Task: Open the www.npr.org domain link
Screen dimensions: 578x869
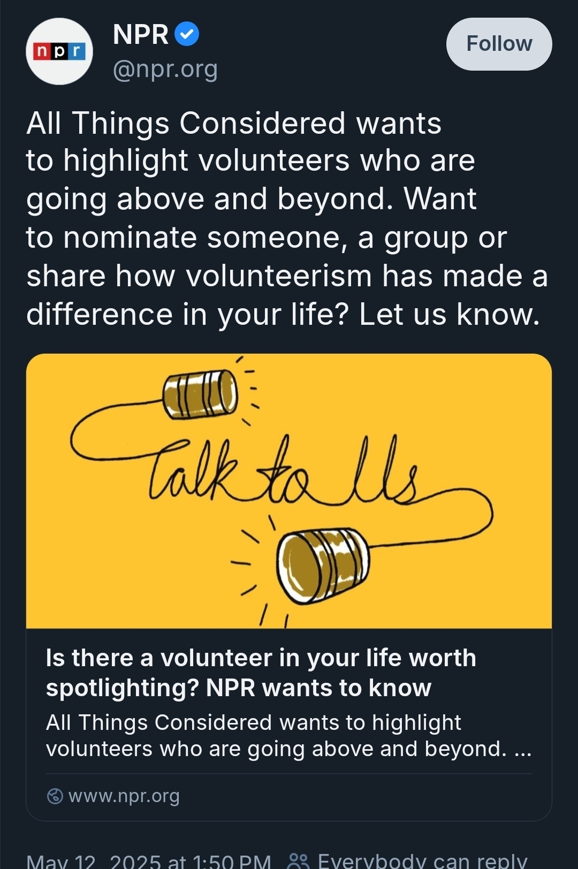Action: coord(124,796)
